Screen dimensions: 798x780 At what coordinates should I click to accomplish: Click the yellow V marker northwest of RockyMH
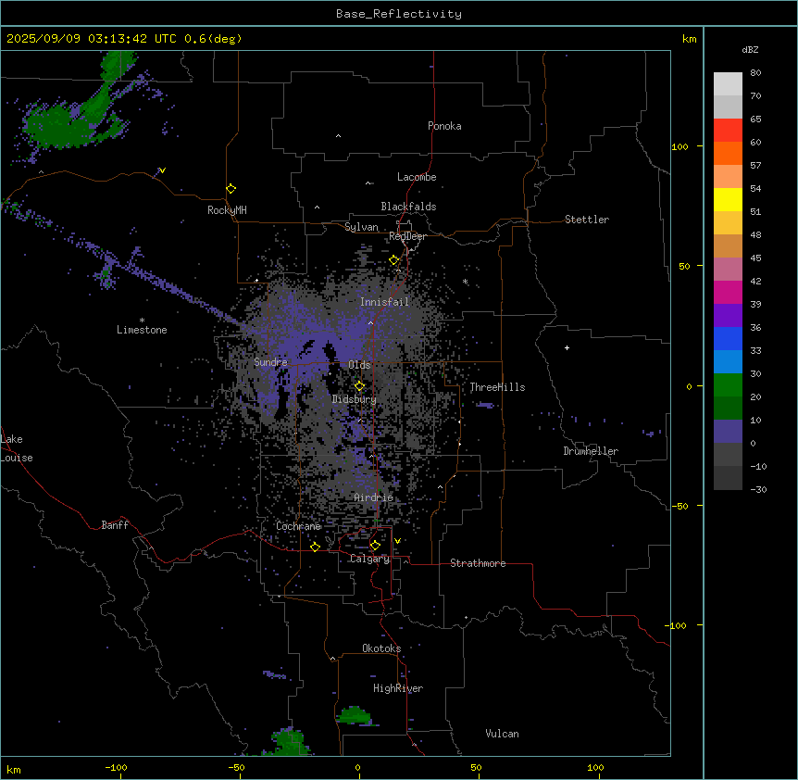[x=162, y=170]
